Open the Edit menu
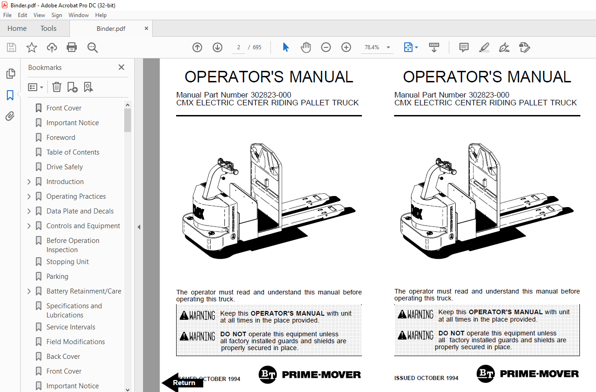The width and height of the screenshot is (596, 392). 23,15
